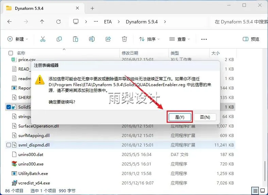
Task: Focus the search Dynaform 5.9.4 box
Action: tap(239, 22)
